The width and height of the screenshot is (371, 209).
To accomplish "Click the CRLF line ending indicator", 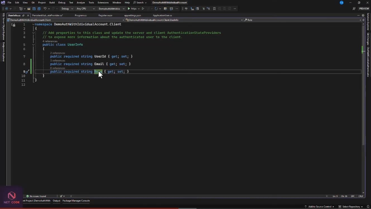I will click(361, 196).
